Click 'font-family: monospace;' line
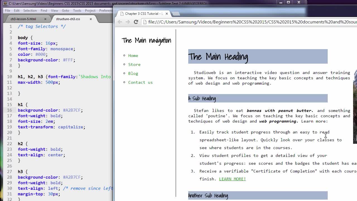357x201 pixels. pyautogui.click(x=47, y=49)
